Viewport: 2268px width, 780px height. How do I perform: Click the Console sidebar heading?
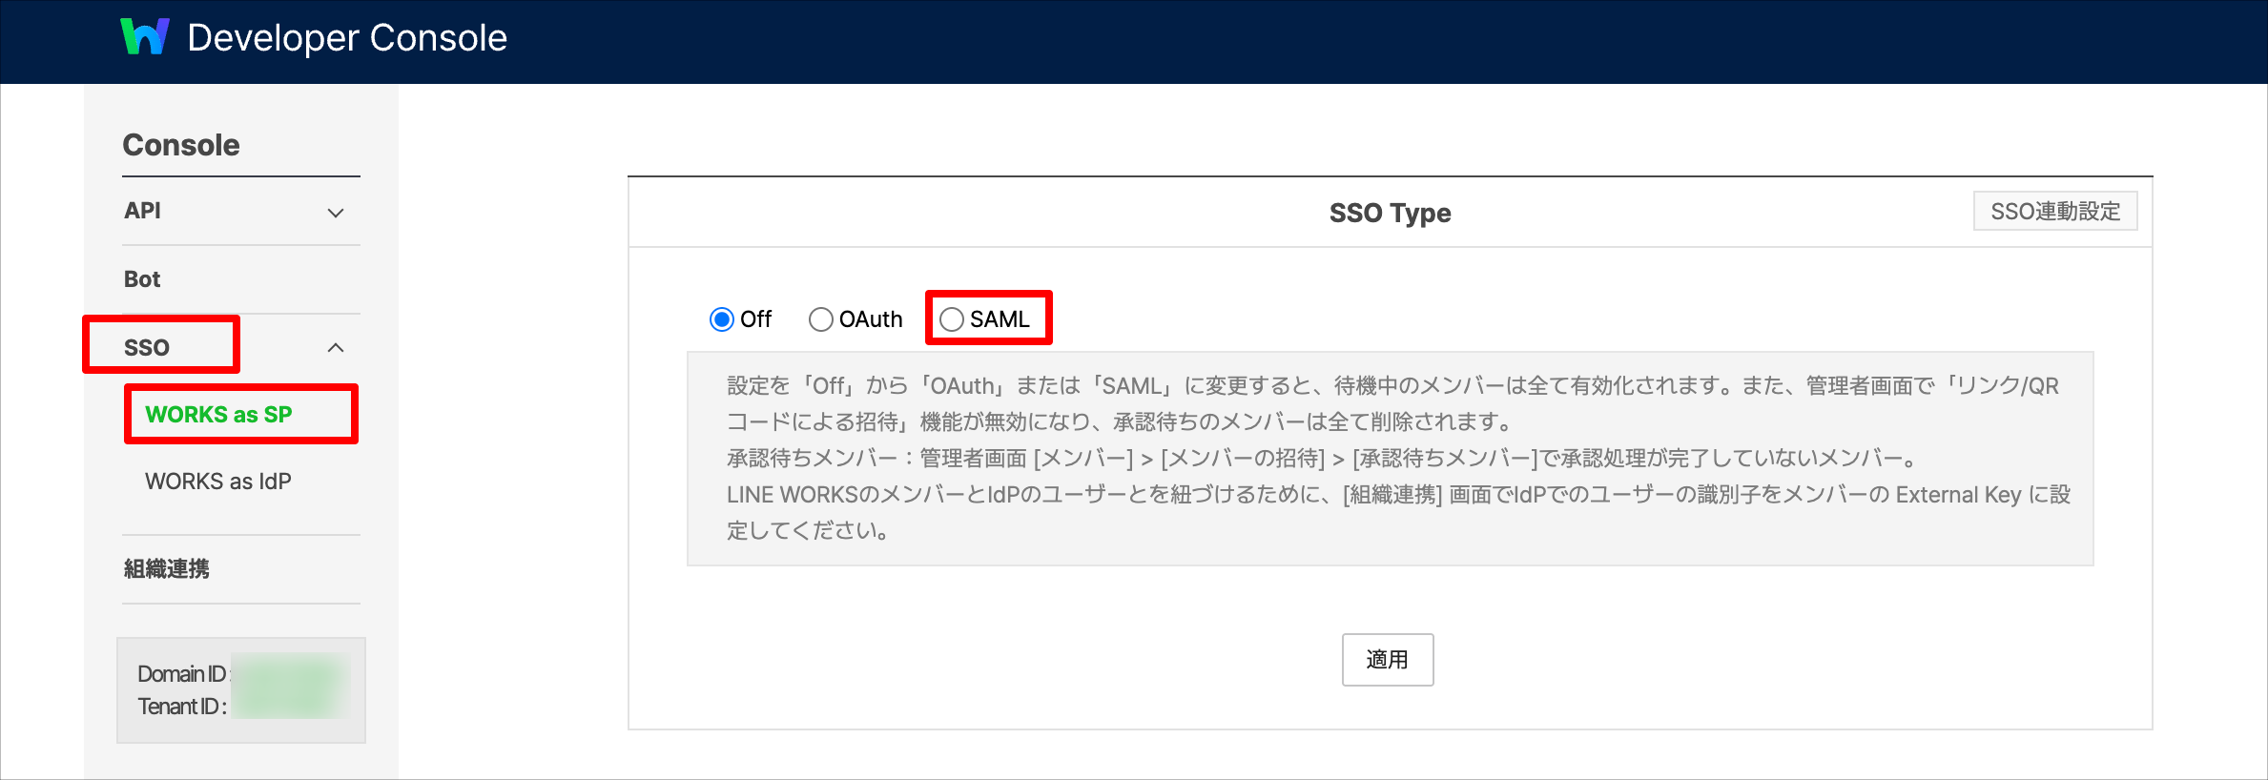click(x=181, y=145)
